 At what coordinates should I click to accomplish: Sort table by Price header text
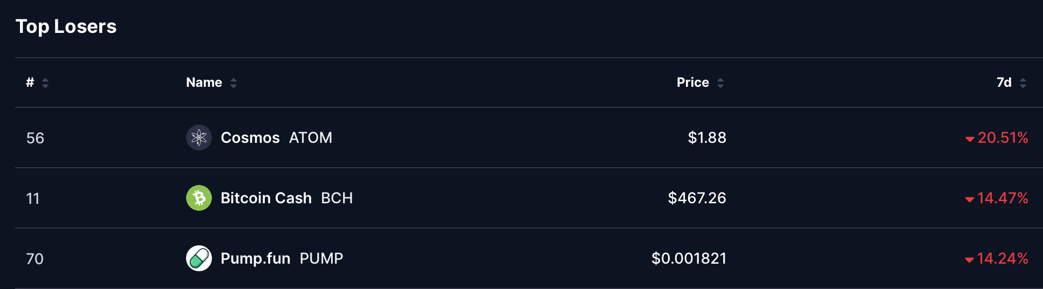[x=692, y=82]
